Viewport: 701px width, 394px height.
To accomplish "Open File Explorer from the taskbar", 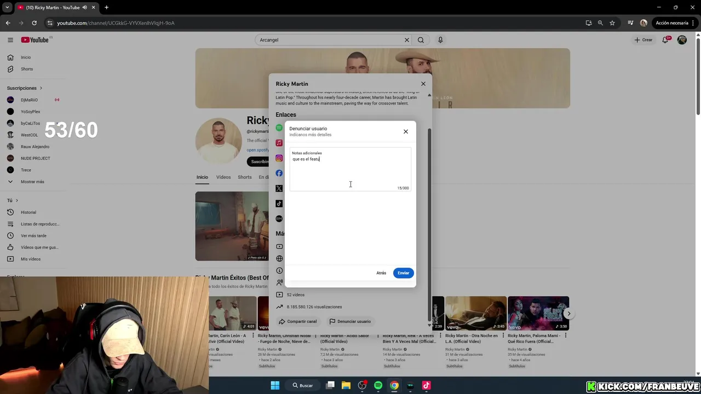I will [x=346, y=385].
